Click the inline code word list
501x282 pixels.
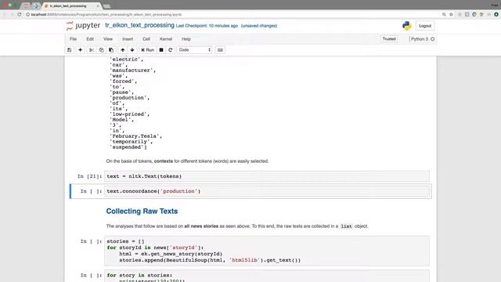click(346, 226)
